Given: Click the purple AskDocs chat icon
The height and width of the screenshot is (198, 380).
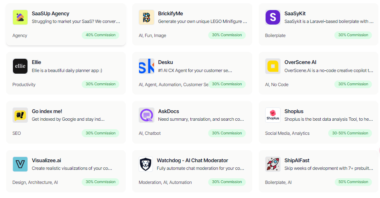Looking at the screenshot, I should tap(146, 115).
